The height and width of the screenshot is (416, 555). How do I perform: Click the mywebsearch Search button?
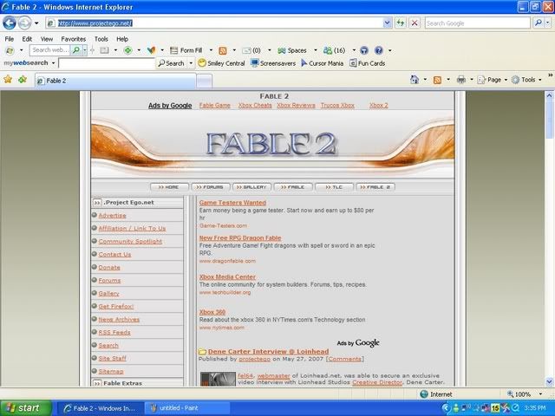click(x=172, y=63)
